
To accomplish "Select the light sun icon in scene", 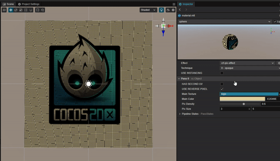I will click(x=89, y=84).
